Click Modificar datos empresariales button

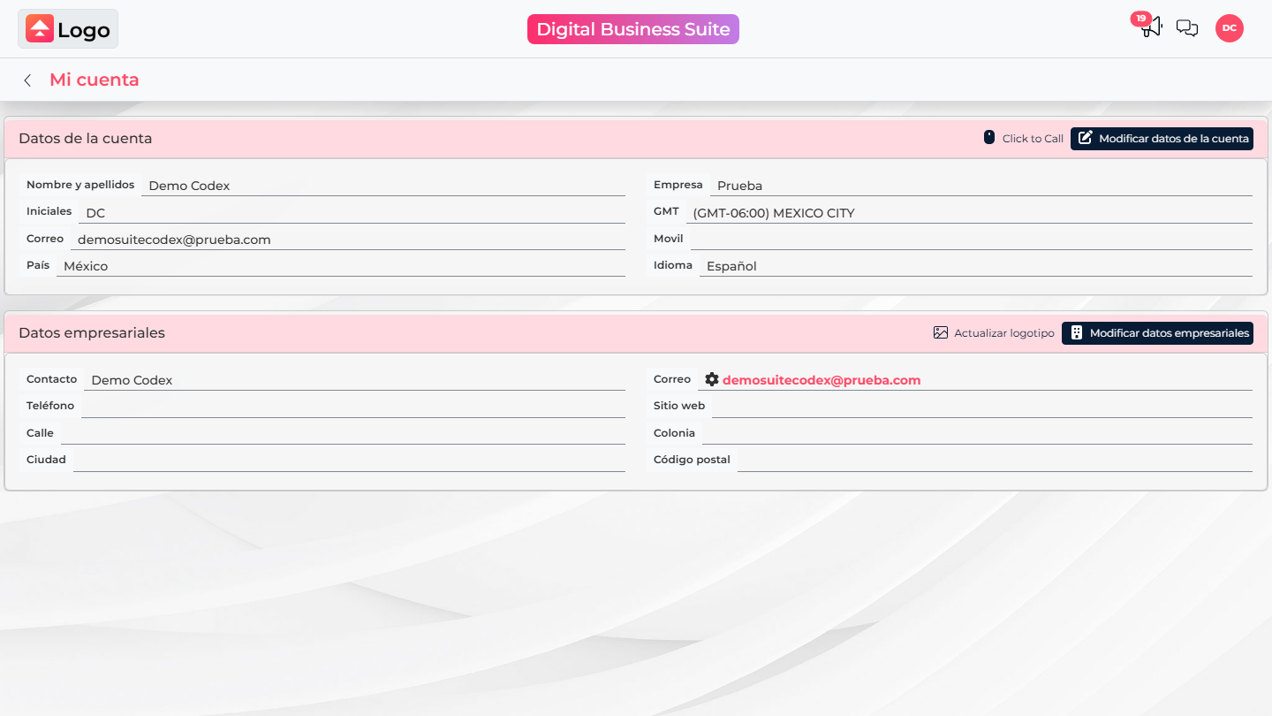[1157, 333]
